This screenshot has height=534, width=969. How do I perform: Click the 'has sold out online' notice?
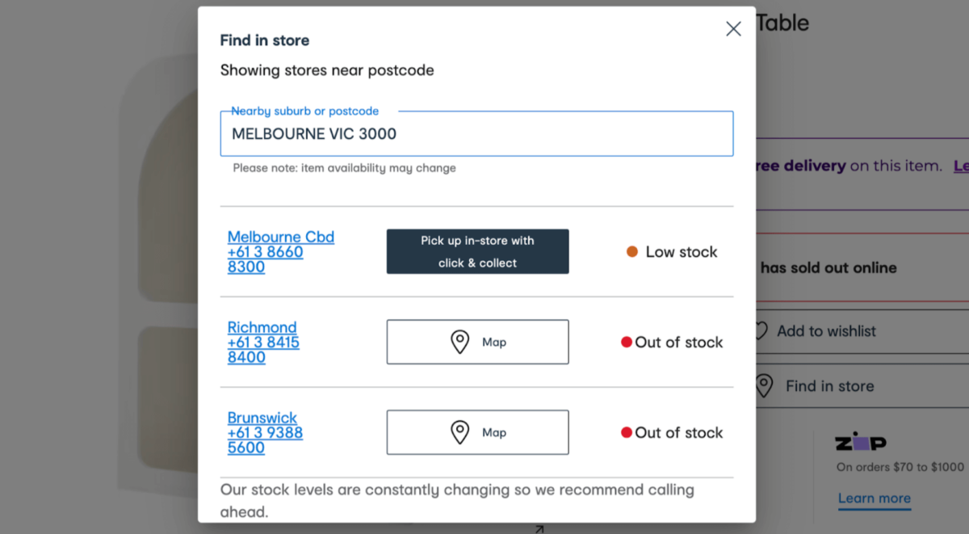click(x=828, y=268)
